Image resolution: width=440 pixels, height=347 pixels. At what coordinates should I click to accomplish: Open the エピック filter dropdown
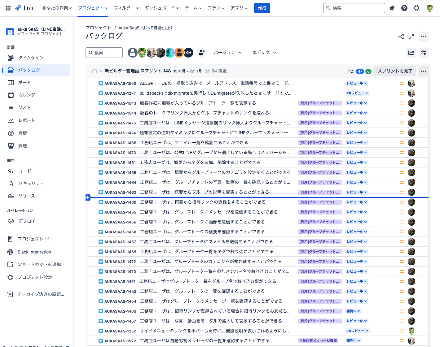coord(264,53)
